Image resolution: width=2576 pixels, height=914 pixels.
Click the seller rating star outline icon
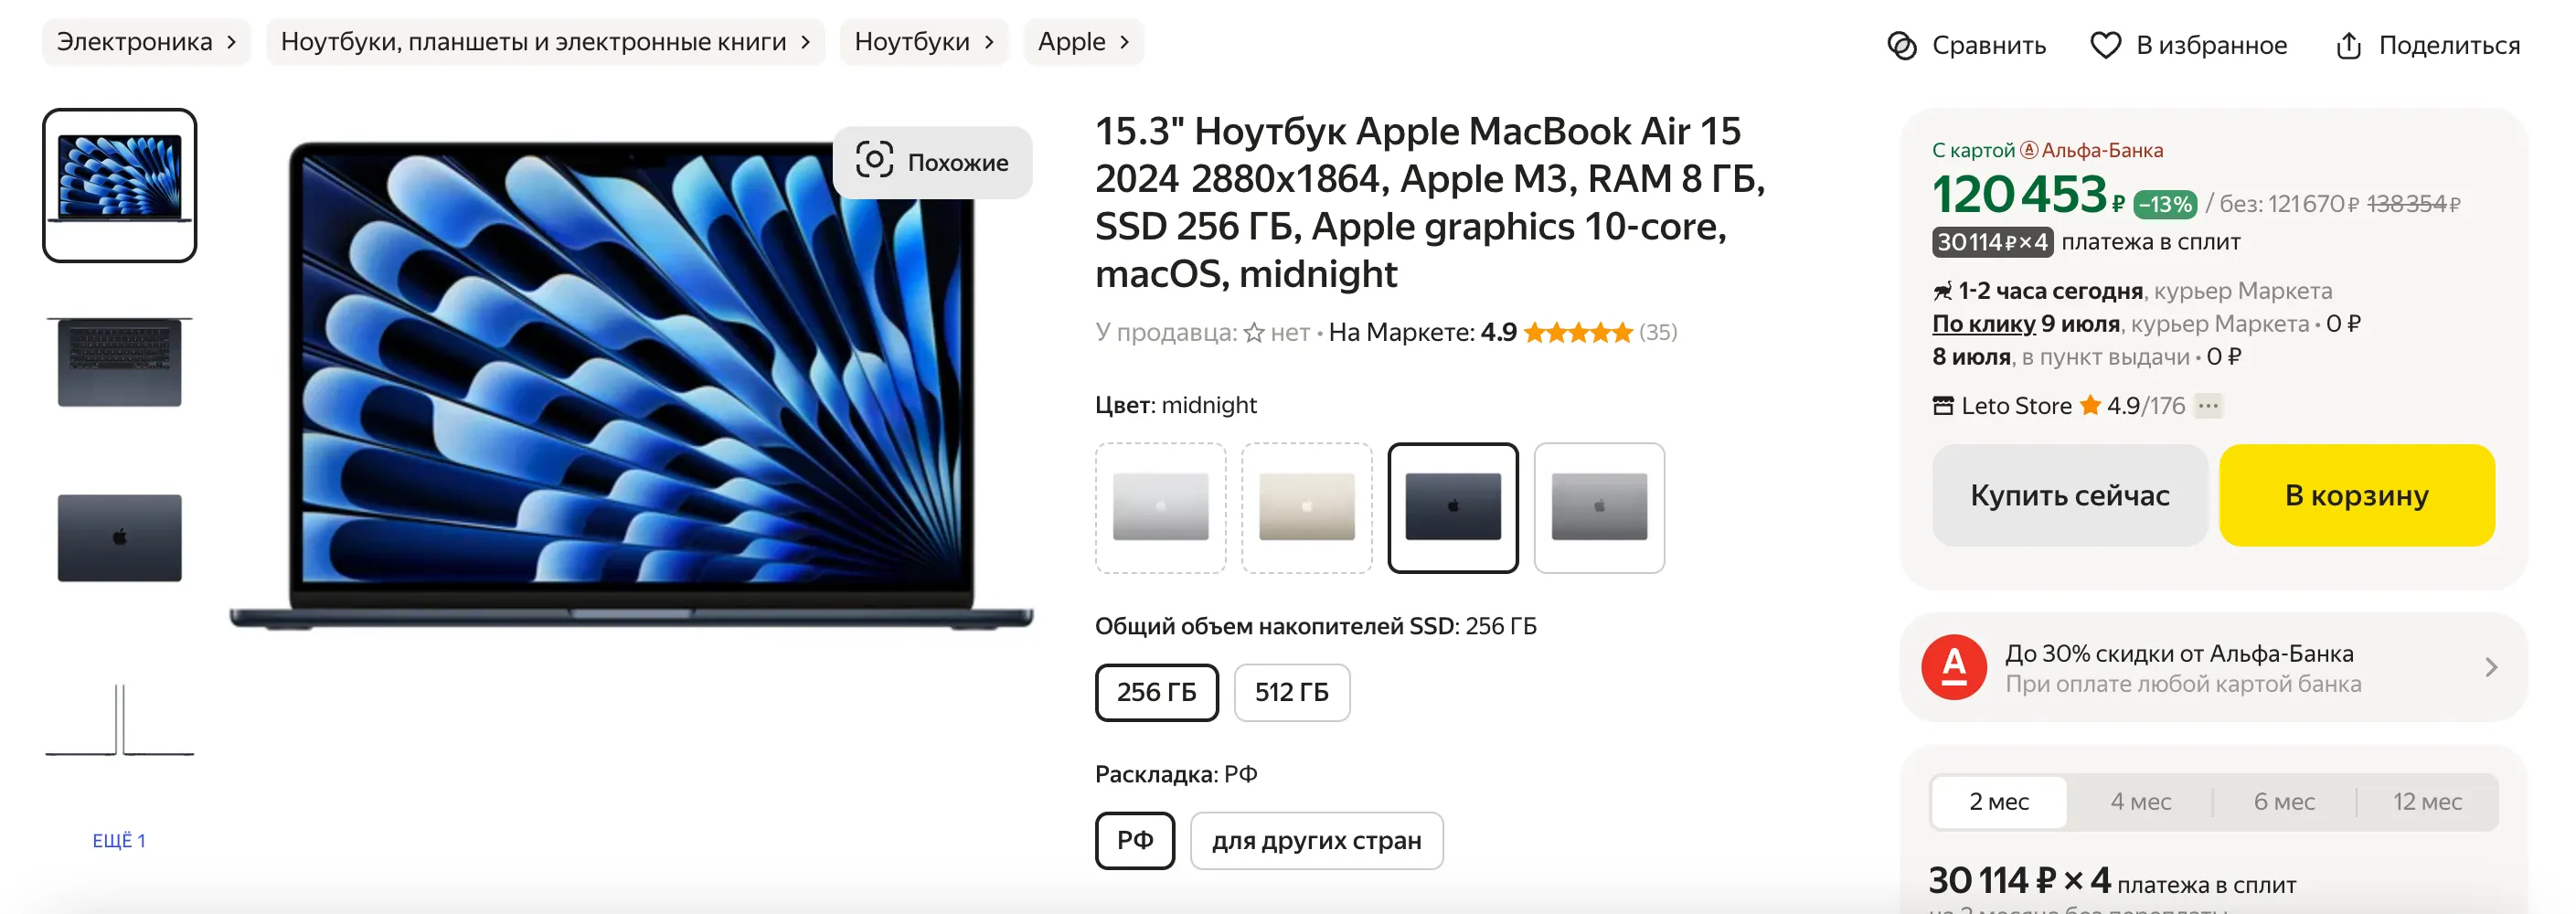[1253, 333]
